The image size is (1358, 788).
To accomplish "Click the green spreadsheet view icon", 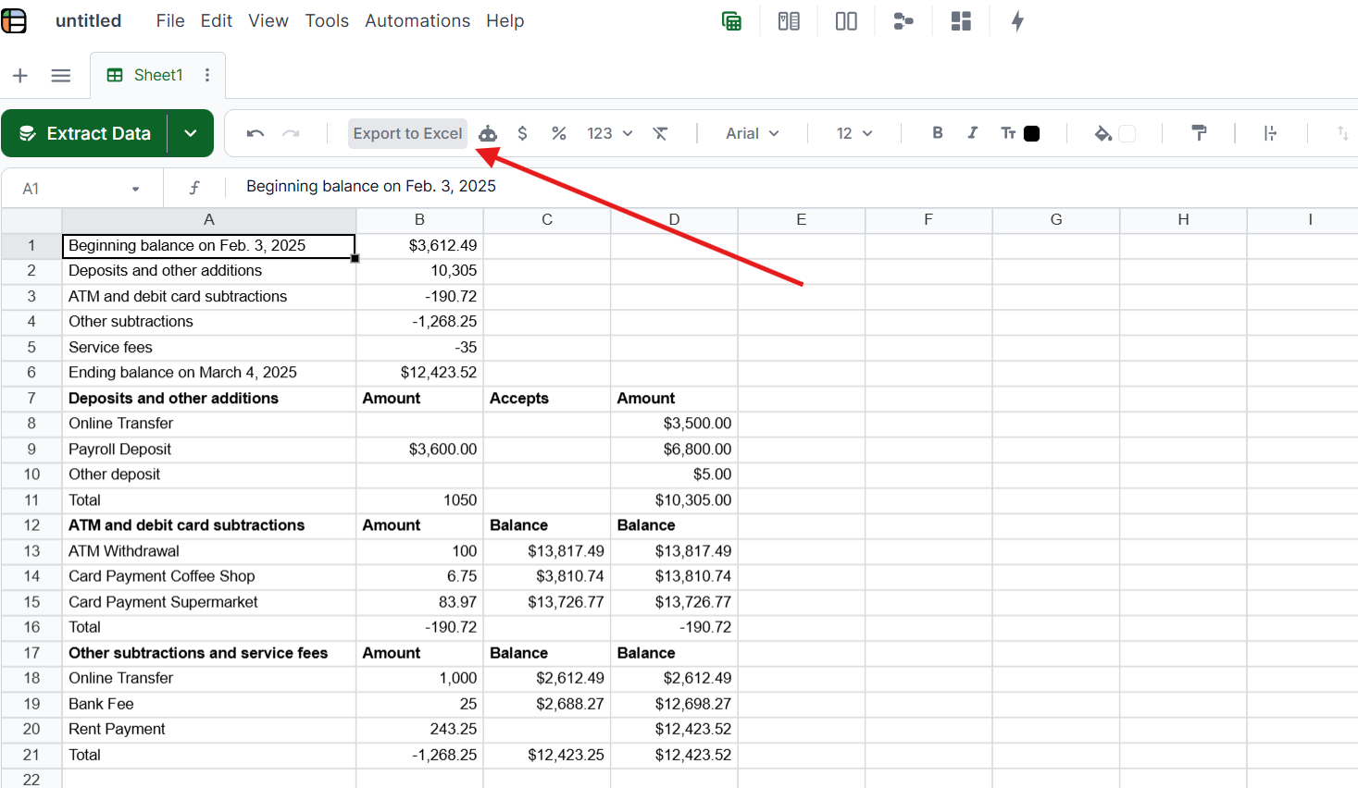I will [x=731, y=21].
